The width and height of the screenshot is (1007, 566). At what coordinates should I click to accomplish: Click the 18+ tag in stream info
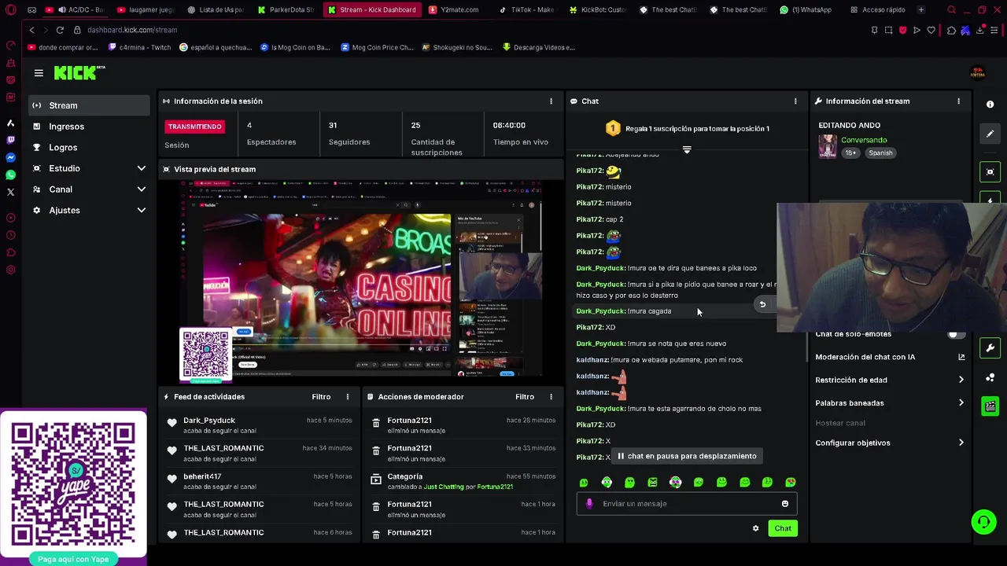pos(851,153)
